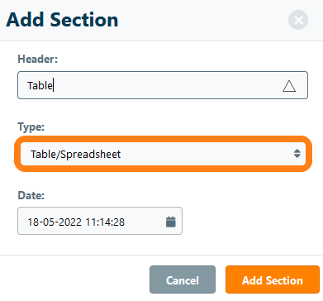Close the Add Section dialog with X

(298, 20)
